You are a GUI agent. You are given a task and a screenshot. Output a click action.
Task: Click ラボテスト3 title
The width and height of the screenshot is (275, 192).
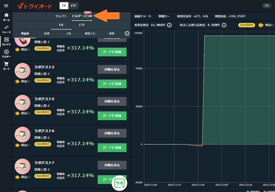(x=44, y=67)
